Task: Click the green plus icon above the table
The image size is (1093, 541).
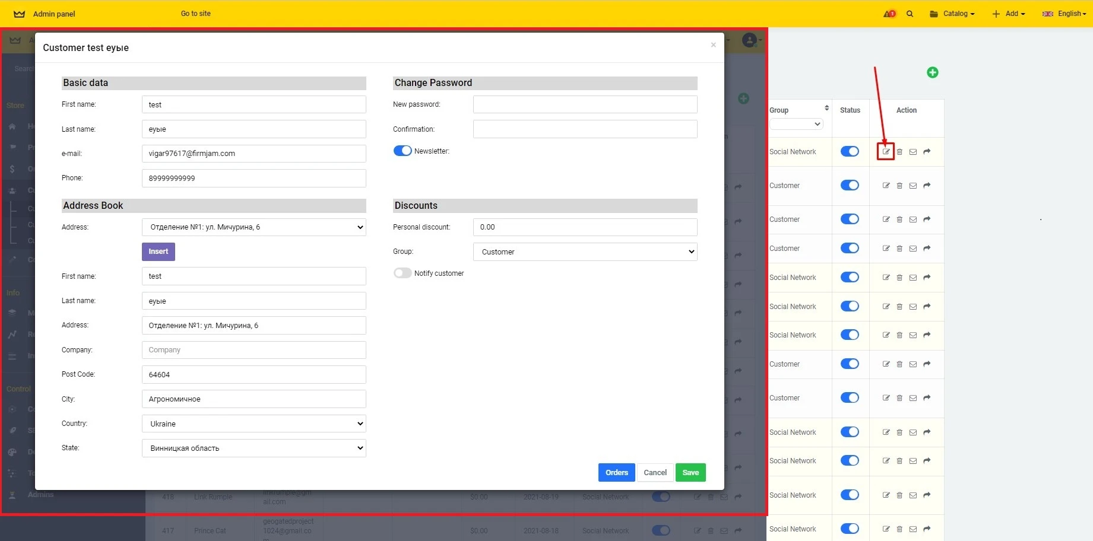Action: (x=932, y=72)
